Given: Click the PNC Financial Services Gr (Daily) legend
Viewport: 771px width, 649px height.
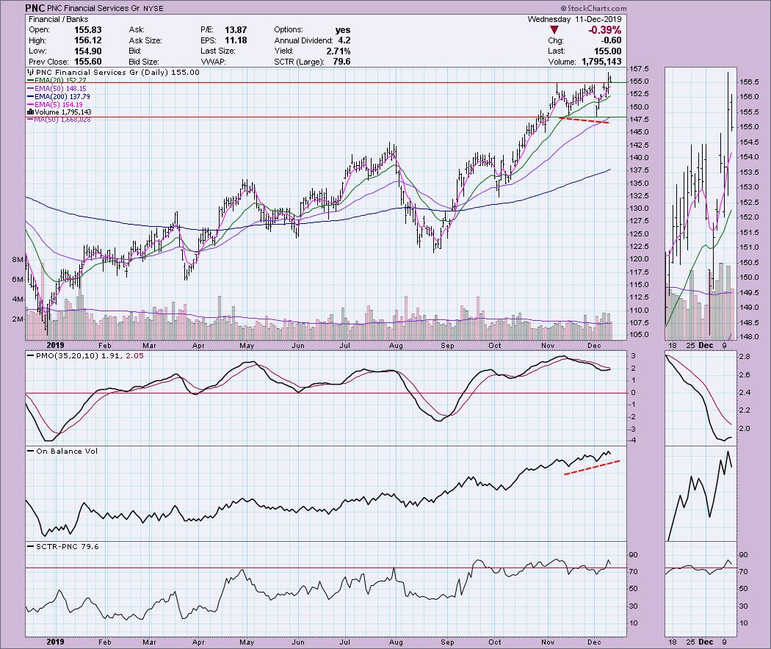Looking at the screenshot, I should point(114,72).
